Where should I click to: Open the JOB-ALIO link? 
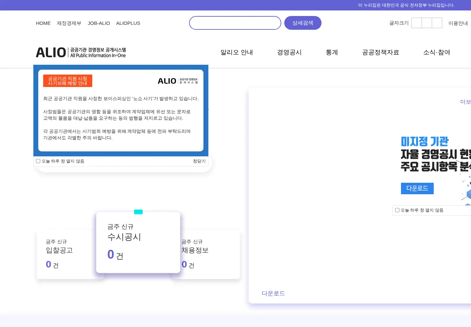click(99, 23)
